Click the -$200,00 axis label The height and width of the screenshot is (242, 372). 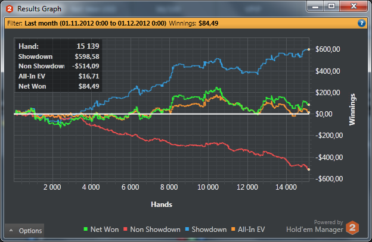click(329, 136)
